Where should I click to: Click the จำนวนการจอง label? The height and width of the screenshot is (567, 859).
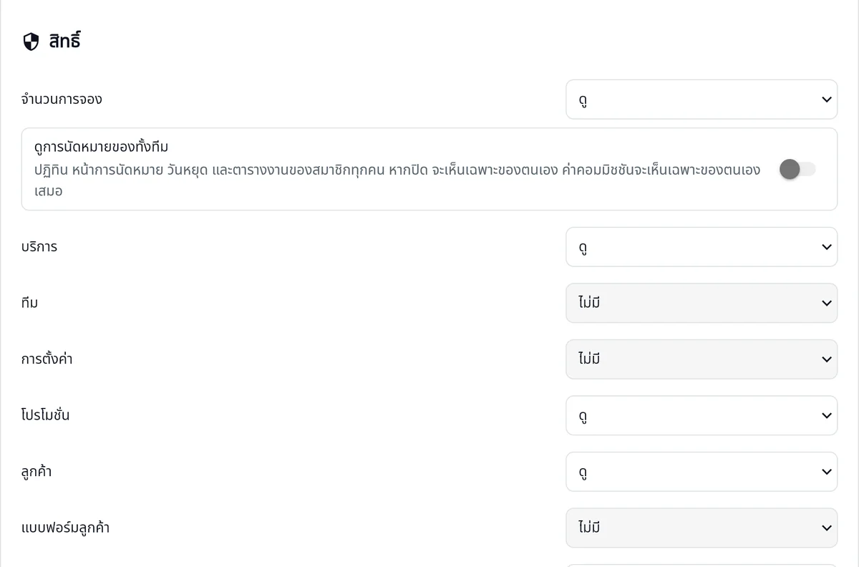62,100
